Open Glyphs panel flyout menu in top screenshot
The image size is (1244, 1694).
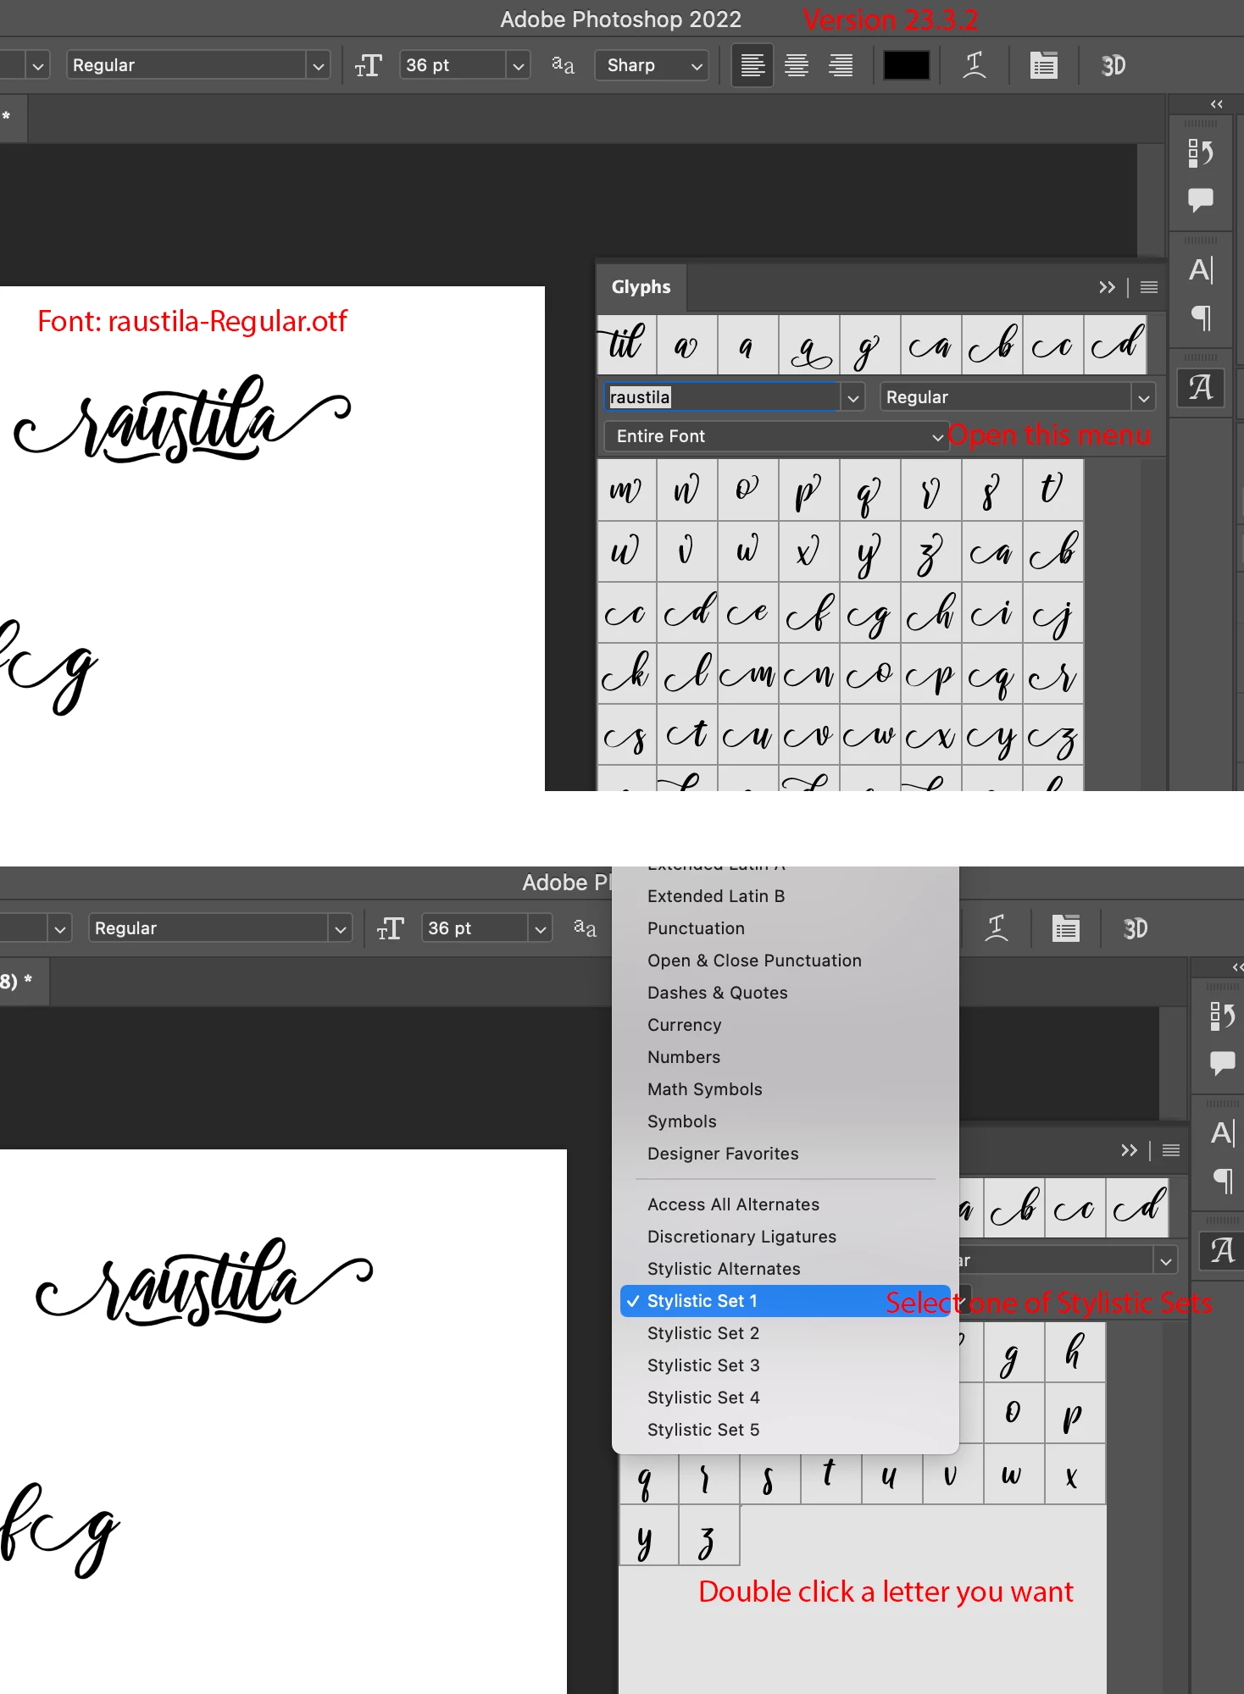click(x=1149, y=287)
